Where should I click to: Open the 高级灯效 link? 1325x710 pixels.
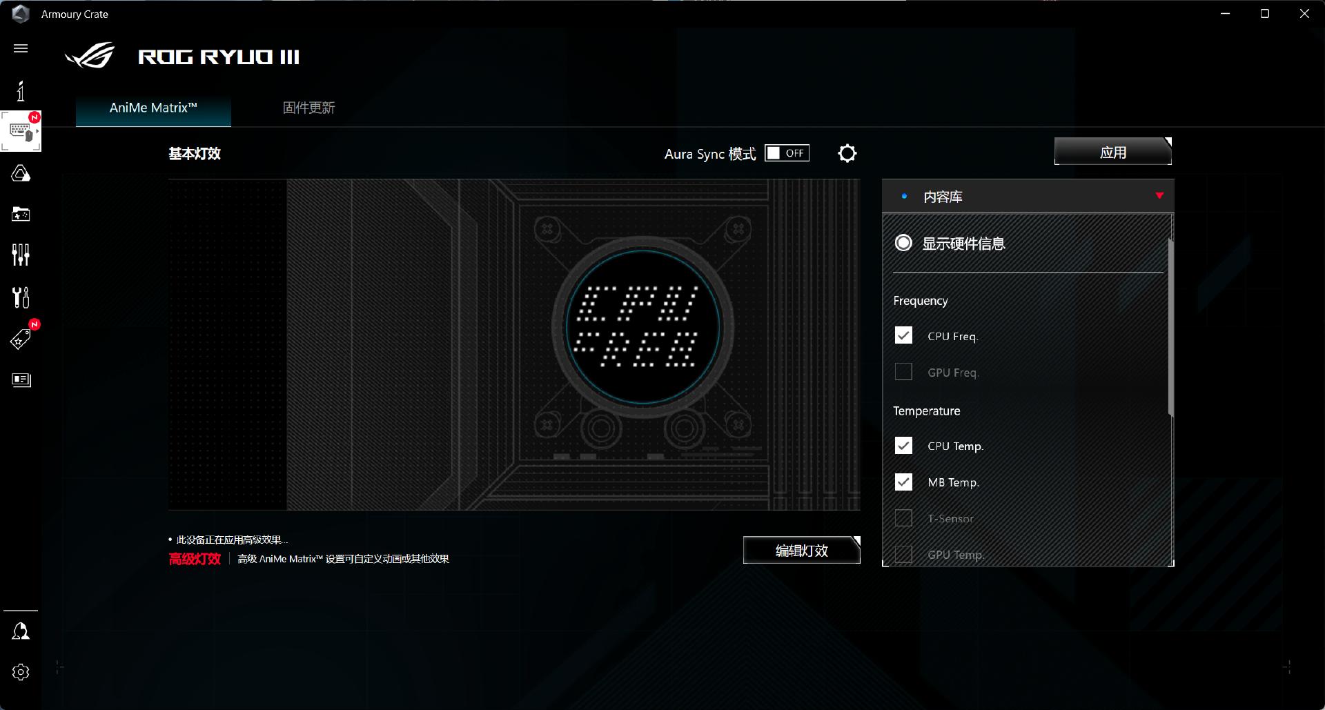[195, 559]
